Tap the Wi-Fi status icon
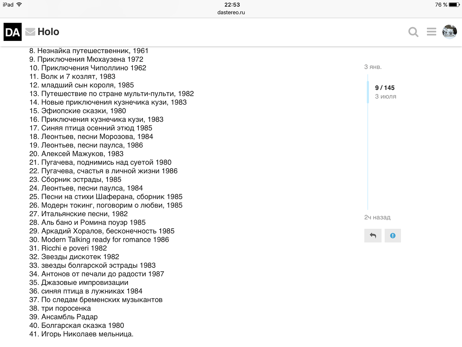The width and height of the screenshot is (462, 347). 19,5
